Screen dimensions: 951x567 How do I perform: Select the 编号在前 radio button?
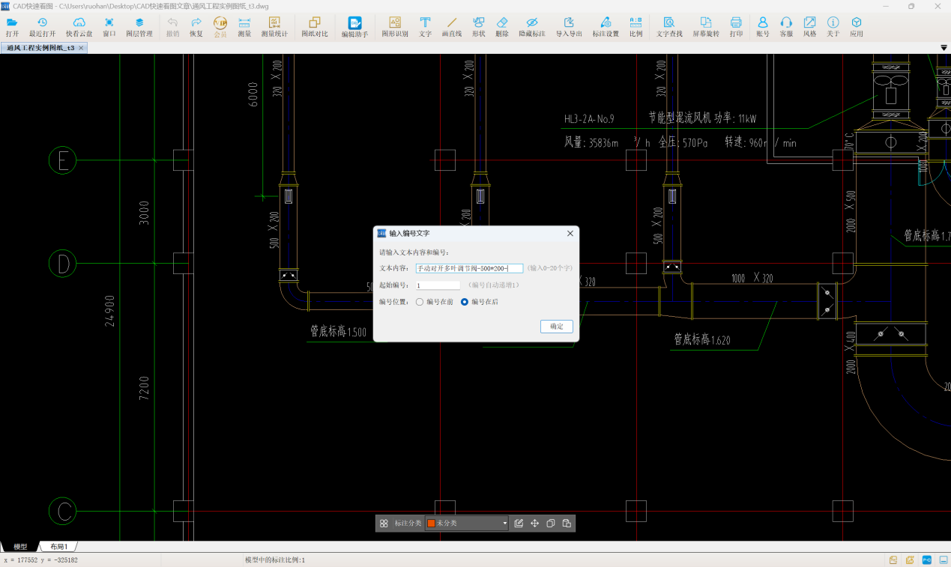click(x=420, y=302)
